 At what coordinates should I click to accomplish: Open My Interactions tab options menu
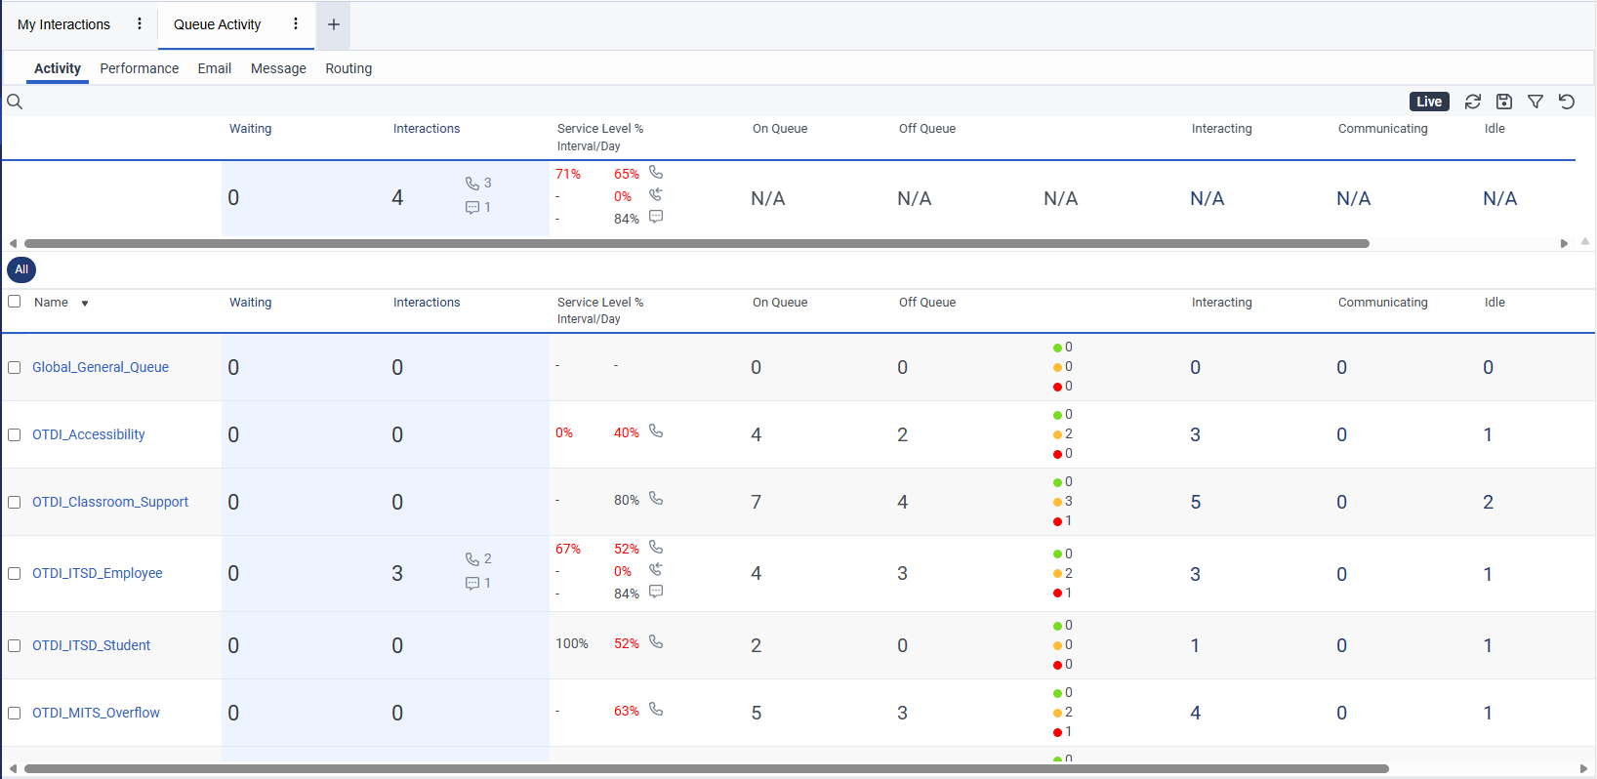[140, 24]
